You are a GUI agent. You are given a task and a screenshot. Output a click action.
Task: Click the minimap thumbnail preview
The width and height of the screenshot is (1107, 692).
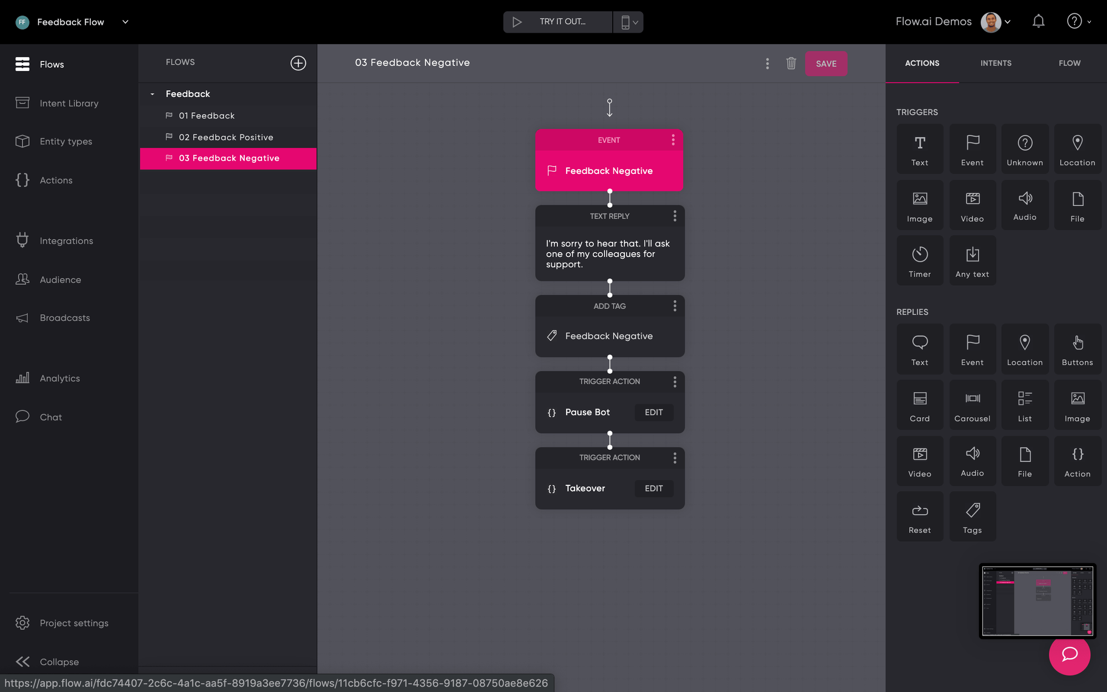[1037, 601]
